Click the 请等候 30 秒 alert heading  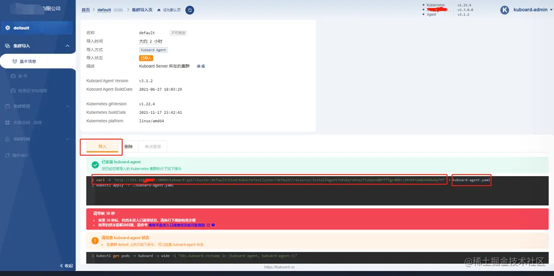point(104,214)
